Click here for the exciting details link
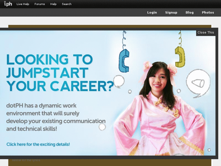 38,144
